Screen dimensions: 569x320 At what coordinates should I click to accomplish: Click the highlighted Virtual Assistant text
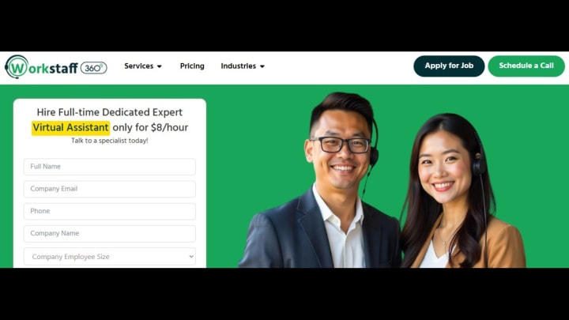[70, 128]
